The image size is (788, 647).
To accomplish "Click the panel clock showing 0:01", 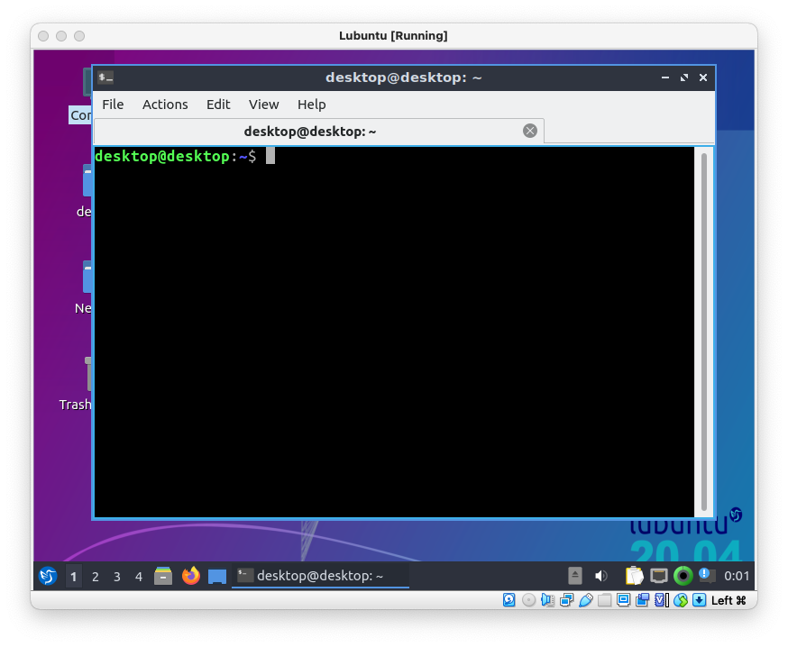I will tap(737, 576).
